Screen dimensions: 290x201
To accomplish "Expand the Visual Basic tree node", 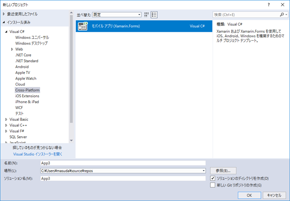I will [6, 120].
